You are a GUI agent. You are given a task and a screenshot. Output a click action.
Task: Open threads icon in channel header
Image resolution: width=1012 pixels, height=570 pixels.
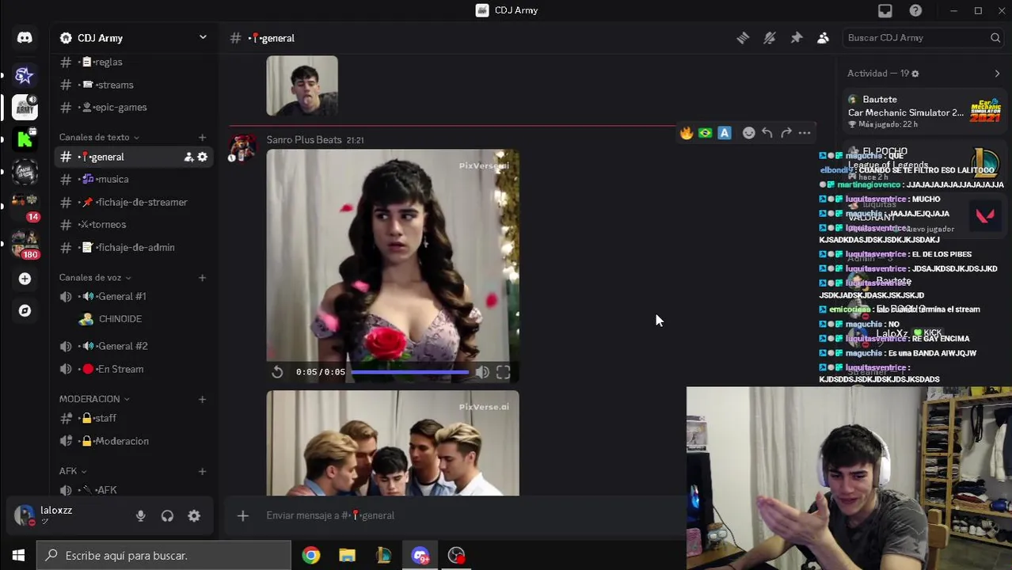(743, 38)
